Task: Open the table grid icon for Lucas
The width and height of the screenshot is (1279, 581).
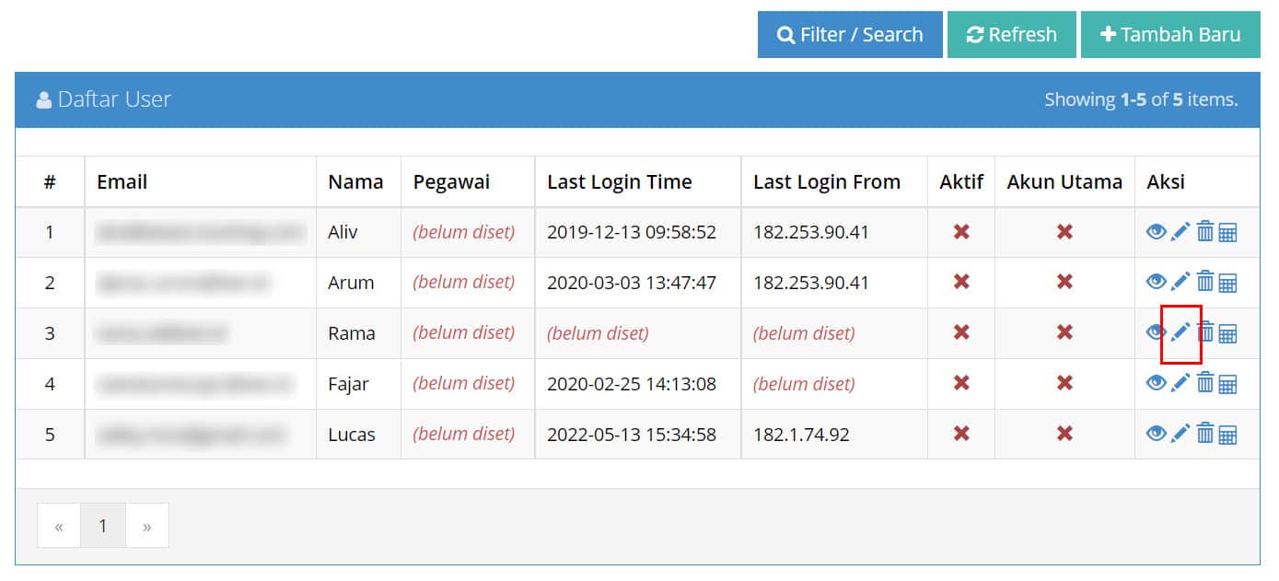Action: (x=1227, y=434)
